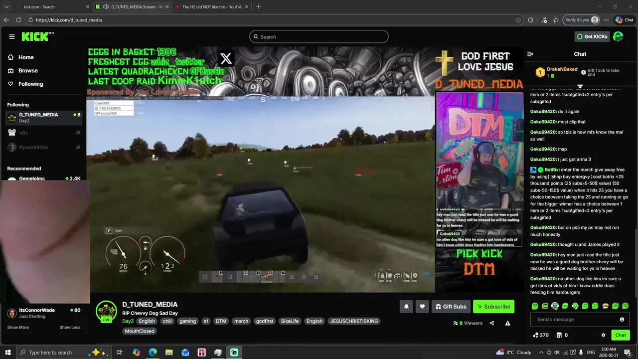The width and height of the screenshot is (638, 359).
Task: Click Show Less in sidebar
Action: tap(70, 328)
